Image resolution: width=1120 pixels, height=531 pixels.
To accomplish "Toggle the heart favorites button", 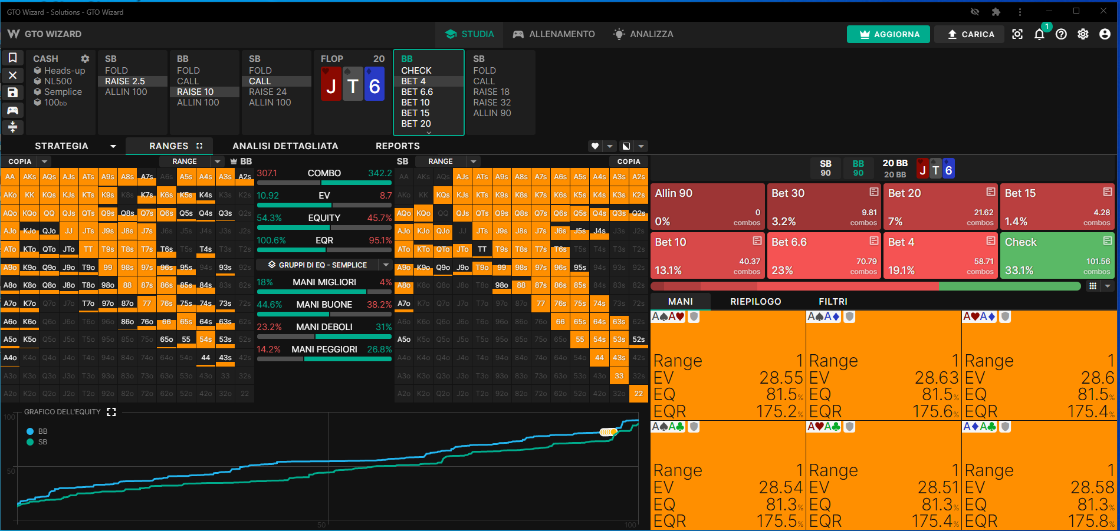I will point(595,146).
